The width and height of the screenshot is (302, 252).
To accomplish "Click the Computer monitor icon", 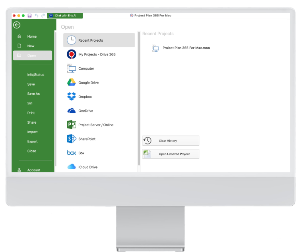I will 71,68.
